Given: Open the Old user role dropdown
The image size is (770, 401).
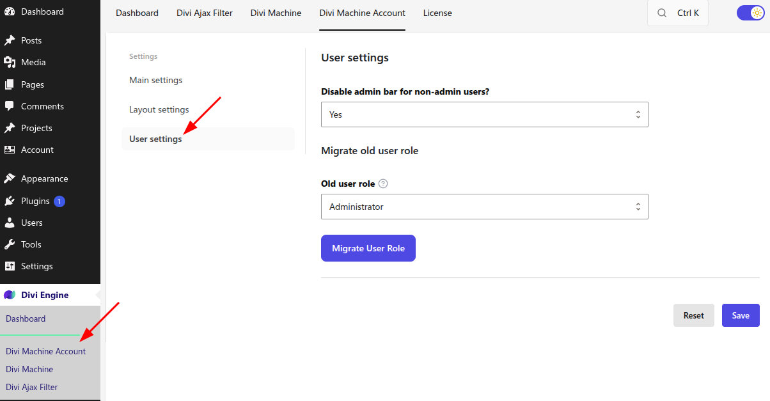Looking at the screenshot, I should point(485,207).
